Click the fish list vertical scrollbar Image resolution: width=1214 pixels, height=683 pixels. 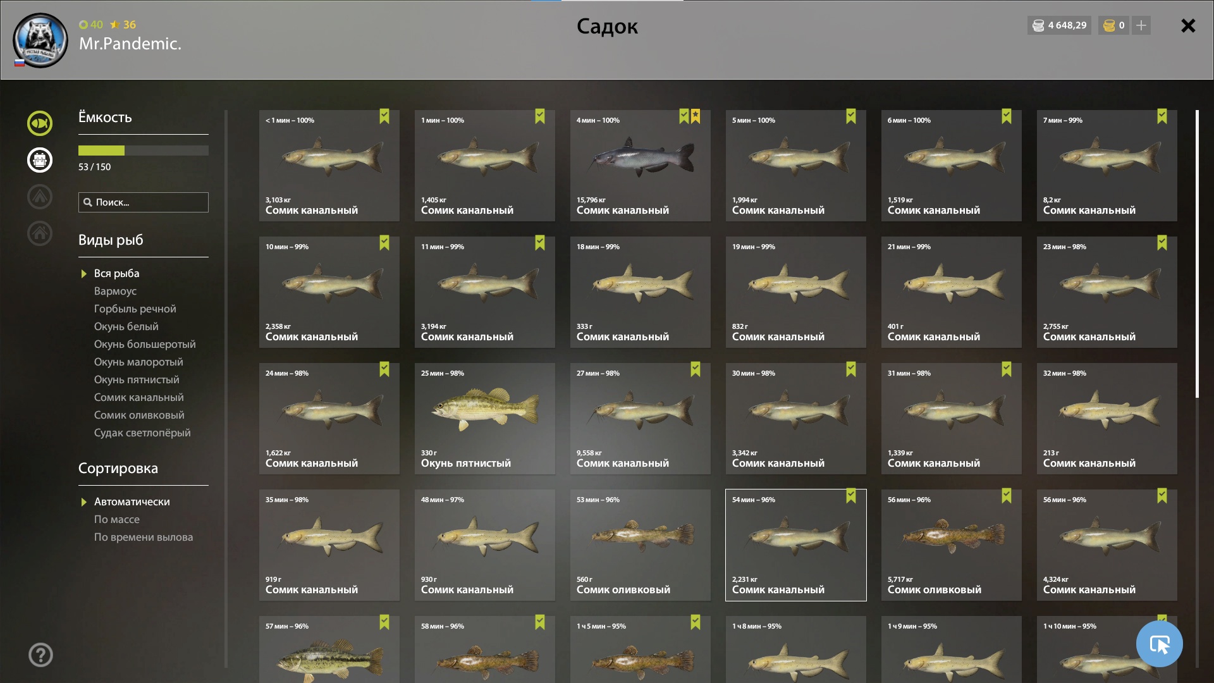pyautogui.click(x=1197, y=254)
